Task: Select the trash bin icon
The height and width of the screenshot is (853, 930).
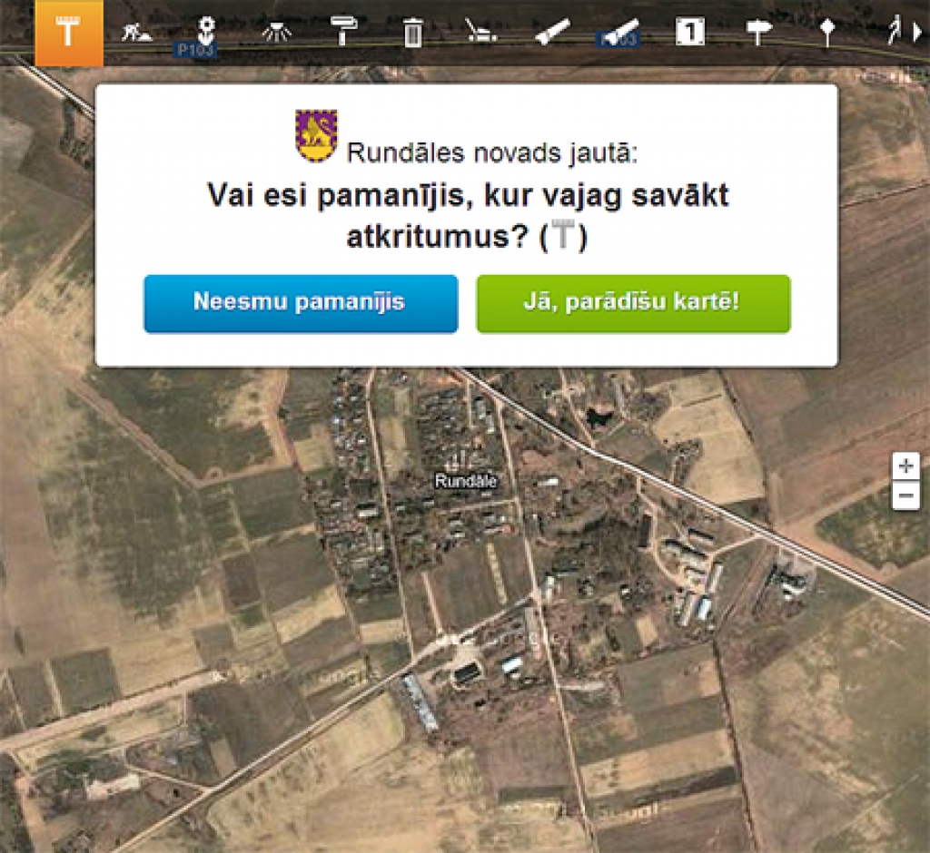Action: [x=413, y=34]
